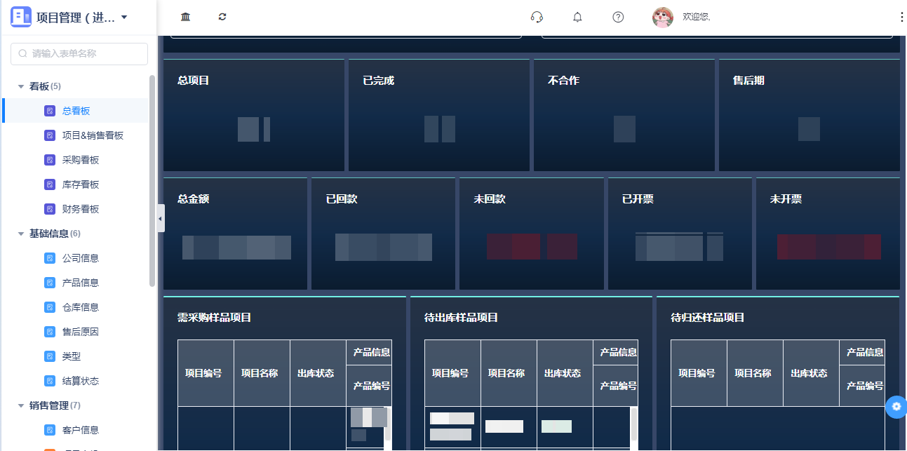Viewport: 907px width, 451px height.
Task: Click the sidebar vertical scrollbar
Action: [x=152, y=181]
